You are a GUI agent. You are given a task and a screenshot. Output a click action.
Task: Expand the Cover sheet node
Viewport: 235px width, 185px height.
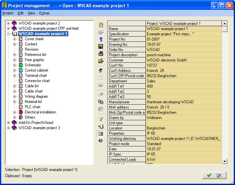point(14,39)
